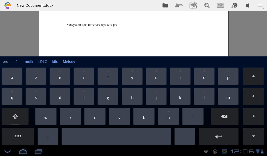Image resolution: width=267 pixels, height=156 pixels.
Task: Tap the 'c' key
Action: point(95,116)
